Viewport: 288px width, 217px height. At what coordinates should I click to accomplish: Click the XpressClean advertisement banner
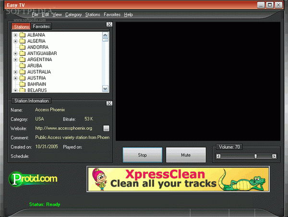click(x=178, y=179)
